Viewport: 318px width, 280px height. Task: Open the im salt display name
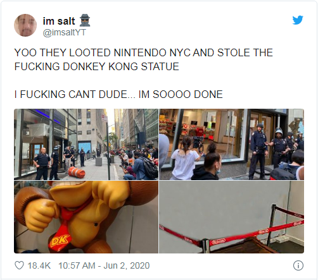click(59, 21)
